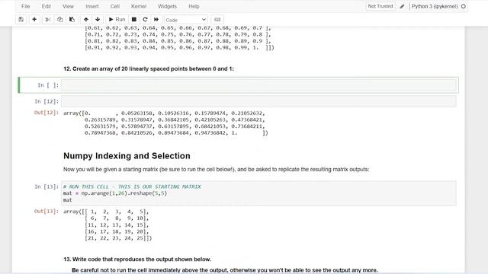Click the 'Be careful not to run the cell' warning text
Image resolution: width=488 pixels, height=274 pixels.
pos(225,270)
